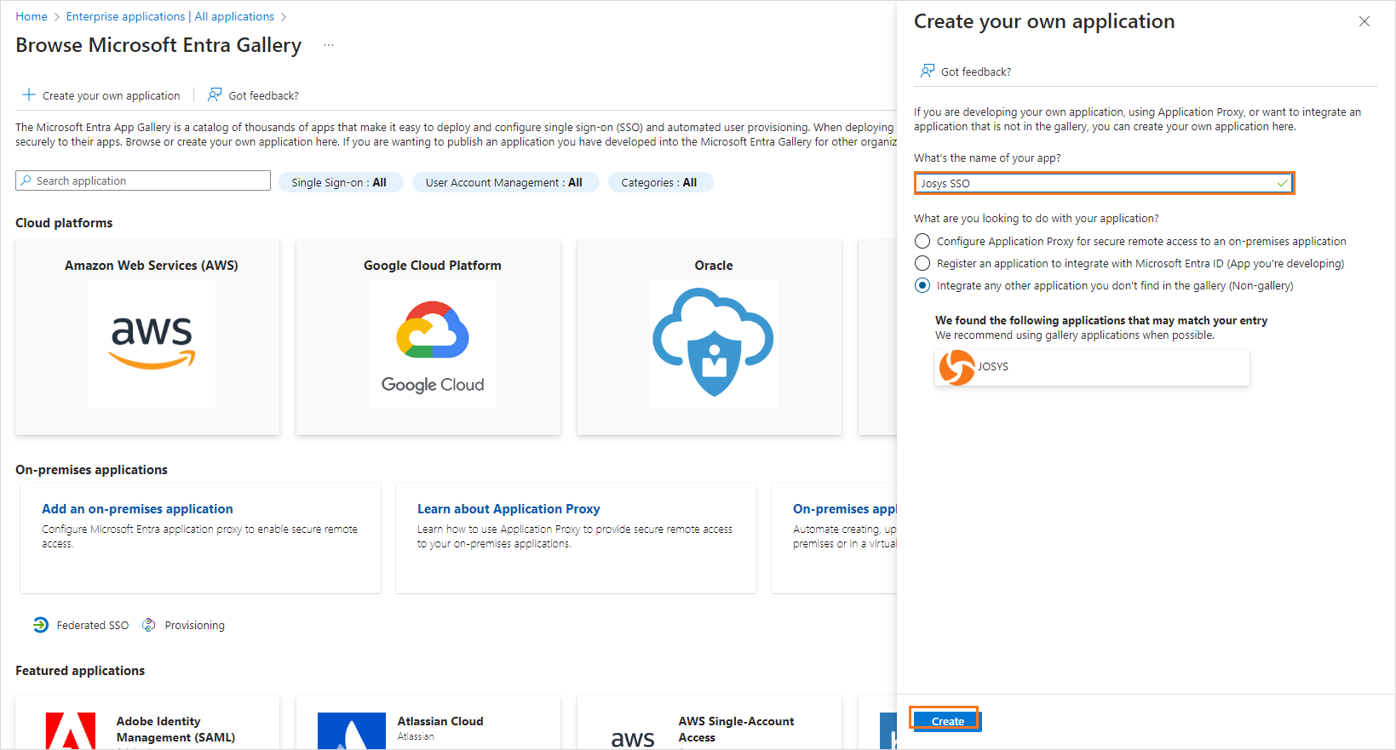Click the JOSYS app logo icon
Image resolution: width=1396 pixels, height=750 pixels.
pos(957,368)
